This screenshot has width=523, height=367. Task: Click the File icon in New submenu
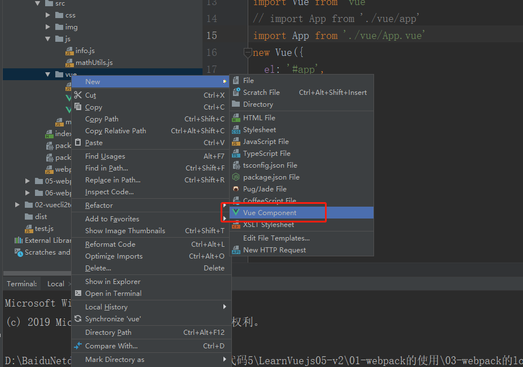click(236, 81)
